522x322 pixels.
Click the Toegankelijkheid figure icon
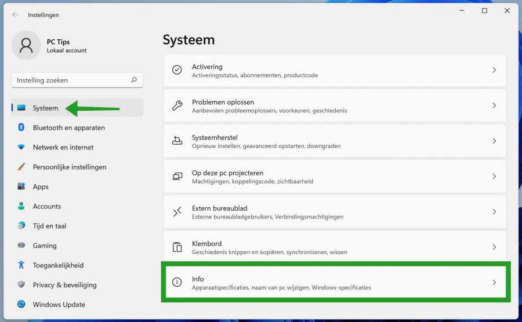click(21, 265)
